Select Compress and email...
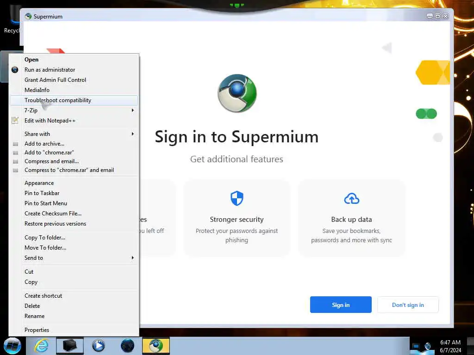474x355 pixels. coord(74,161)
